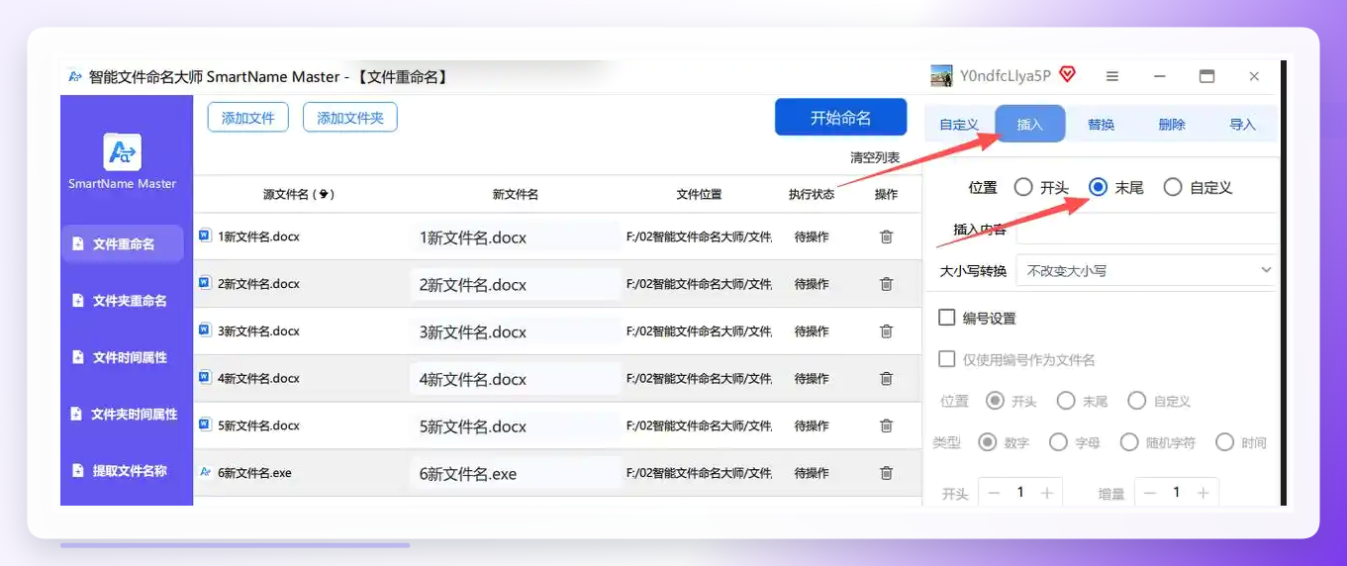The width and height of the screenshot is (1347, 566).
Task: Switch to the 删除 tab
Action: 1172,125
